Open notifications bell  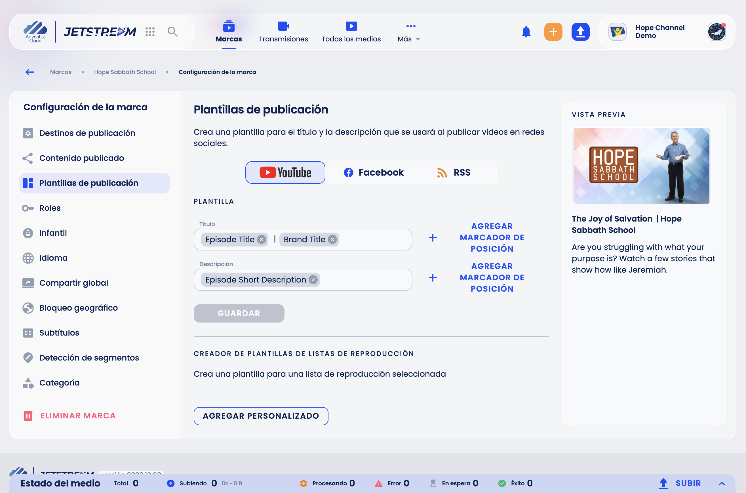(x=526, y=32)
